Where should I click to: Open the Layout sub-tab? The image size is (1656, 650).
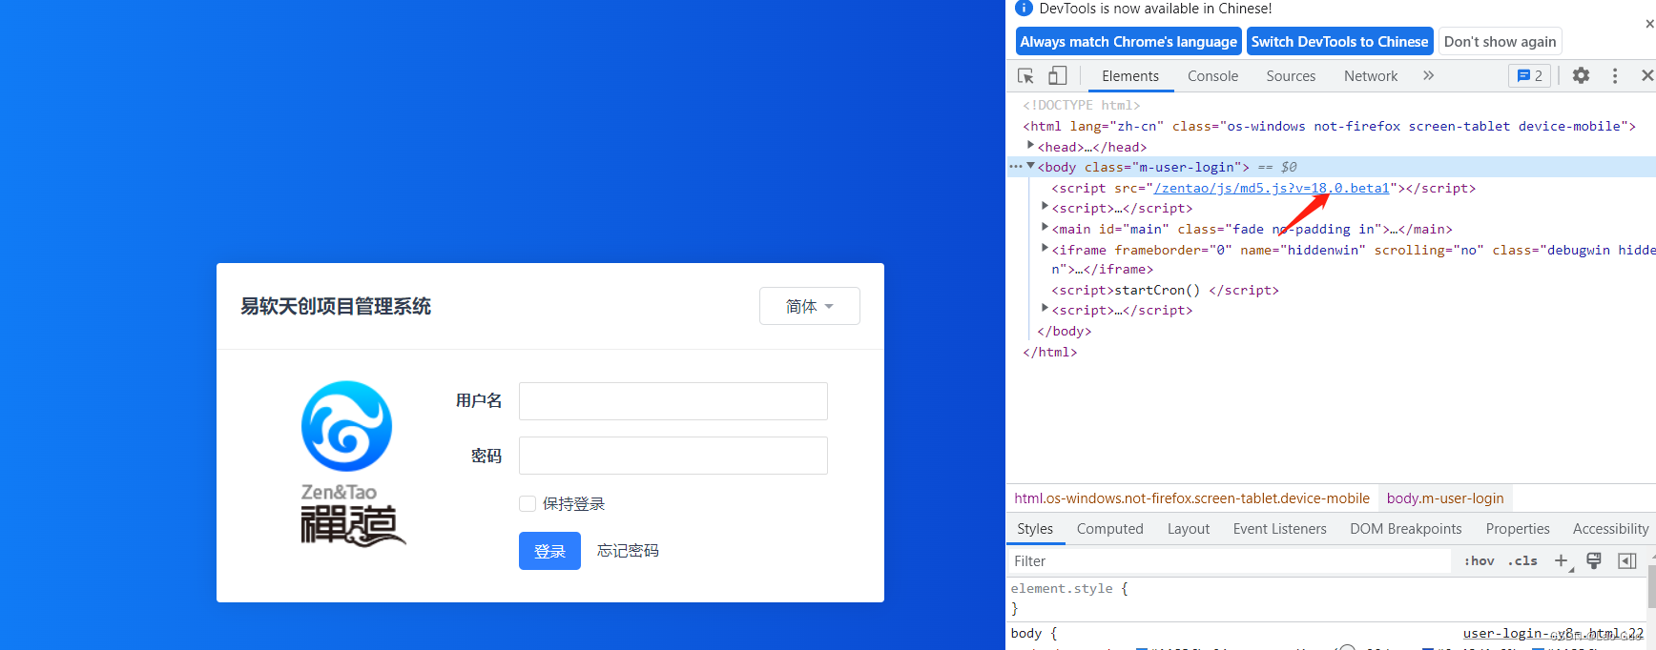pyautogui.click(x=1189, y=529)
